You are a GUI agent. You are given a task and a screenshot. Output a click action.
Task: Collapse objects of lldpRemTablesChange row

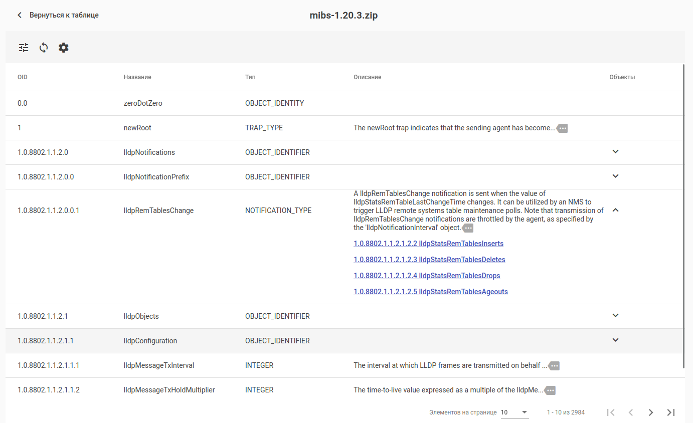click(x=616, y=210)
